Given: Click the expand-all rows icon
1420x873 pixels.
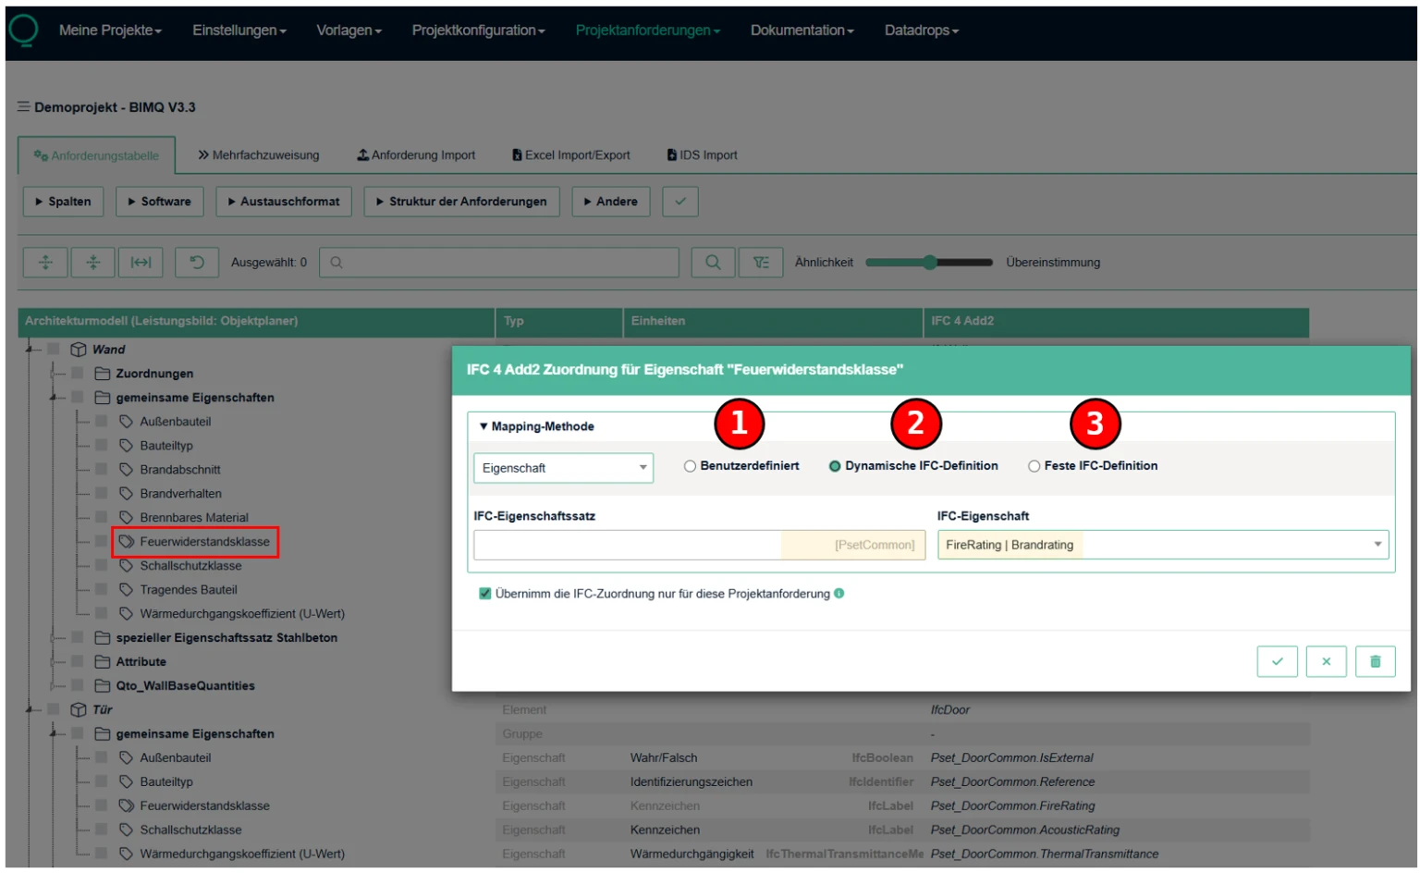Looking at the screenshot, I should (x=45, y=263).
